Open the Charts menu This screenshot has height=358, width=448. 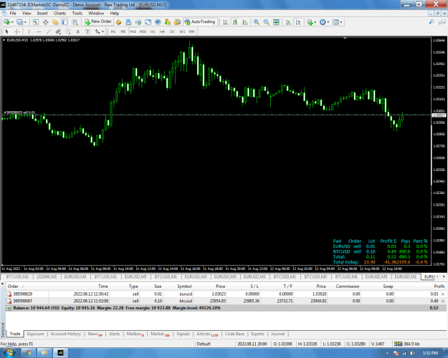click(59, 13)
